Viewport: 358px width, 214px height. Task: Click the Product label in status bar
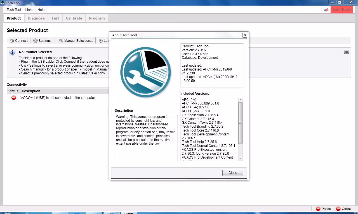coord(327,209)
